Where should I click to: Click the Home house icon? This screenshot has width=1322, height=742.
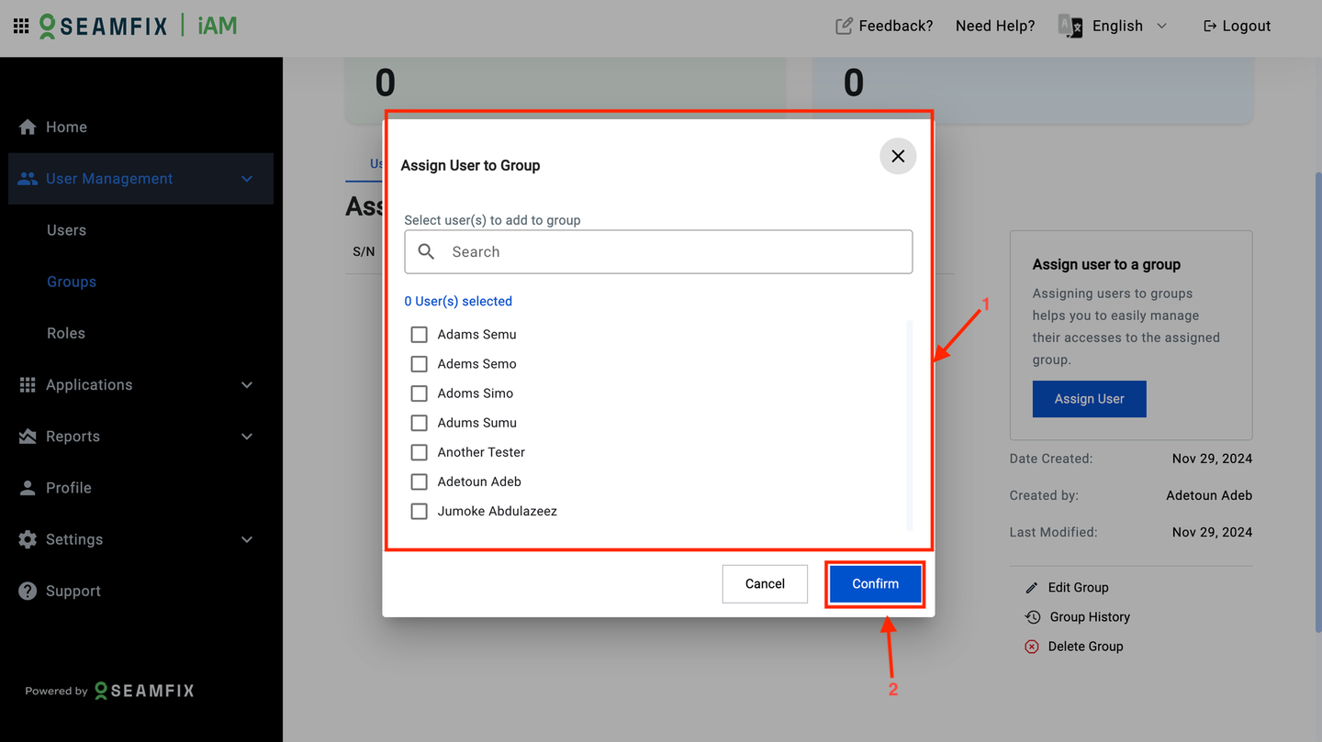(x=28, y=127)
